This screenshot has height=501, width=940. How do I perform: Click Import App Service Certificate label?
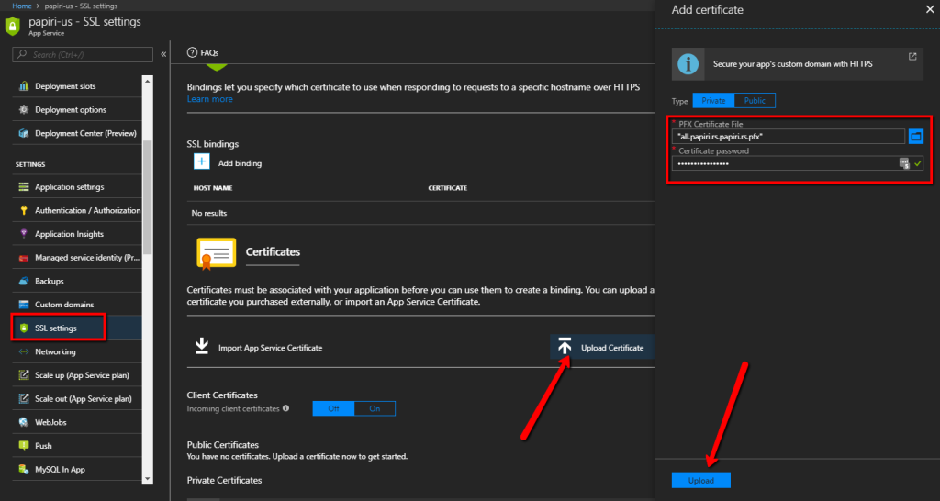point(271,348)
